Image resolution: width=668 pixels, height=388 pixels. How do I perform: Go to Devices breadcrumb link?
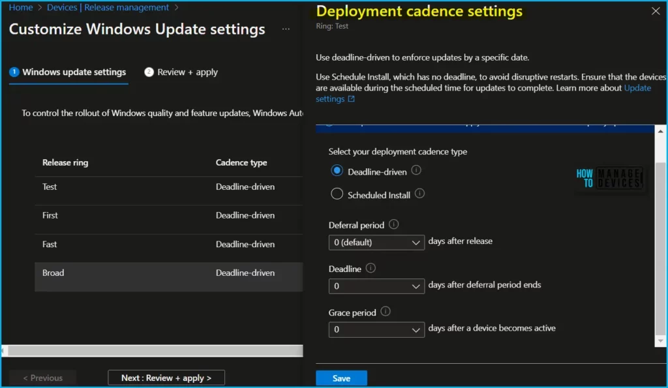click(62, 7)
